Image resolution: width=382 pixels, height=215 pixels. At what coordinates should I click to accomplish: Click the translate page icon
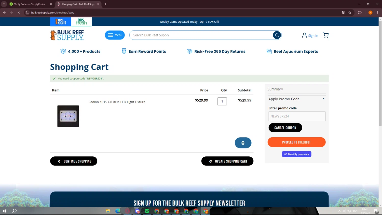click(343, 12)
